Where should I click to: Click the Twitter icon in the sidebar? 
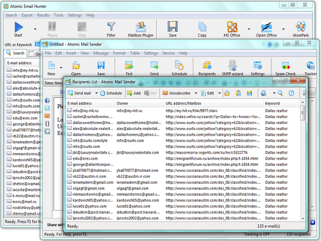pos(47,108)
